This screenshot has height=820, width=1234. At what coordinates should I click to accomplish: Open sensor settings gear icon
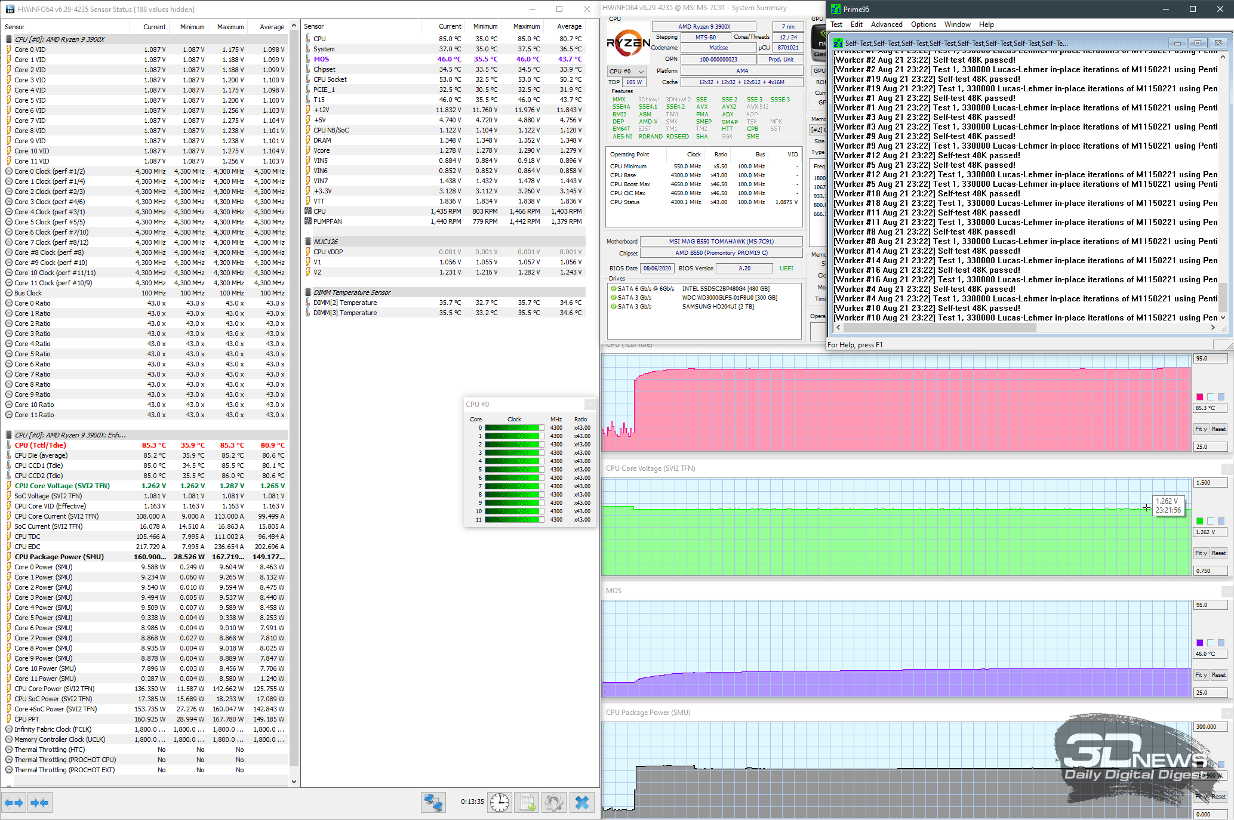tap(554, 803)
